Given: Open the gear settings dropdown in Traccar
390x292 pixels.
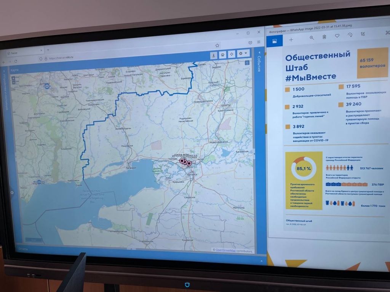Looking at the screenshot, I should tap(243, 53).
